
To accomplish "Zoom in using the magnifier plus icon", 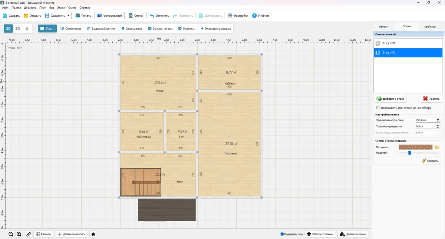I will pyautogui.click(x=19, y=234).
